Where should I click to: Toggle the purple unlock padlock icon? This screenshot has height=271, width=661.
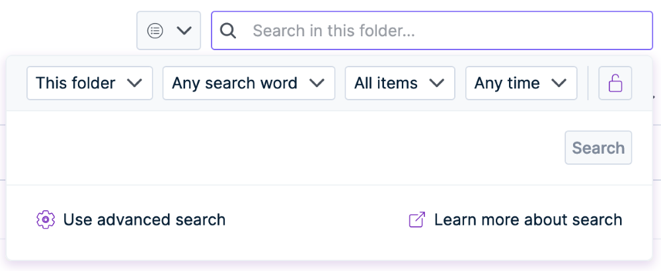click(x=615, y=83)
